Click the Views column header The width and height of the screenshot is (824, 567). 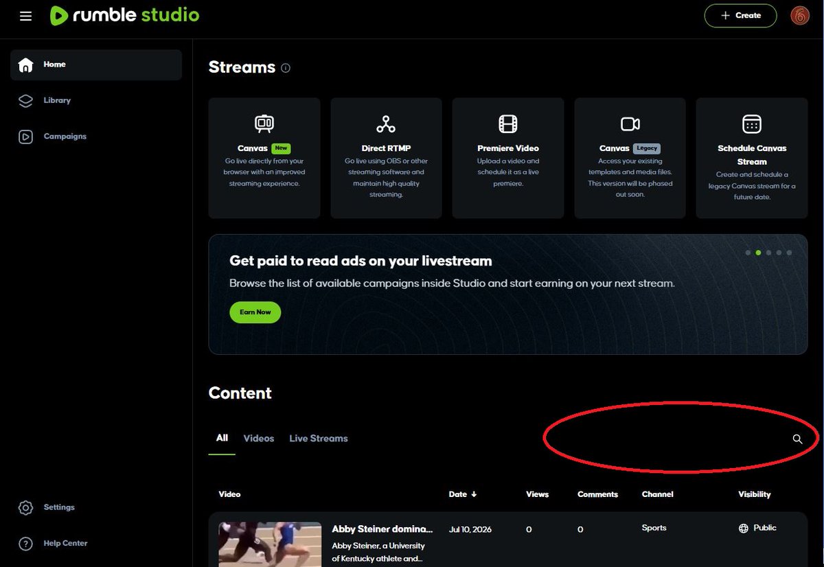pyautogui.click(x=537, y=494)
